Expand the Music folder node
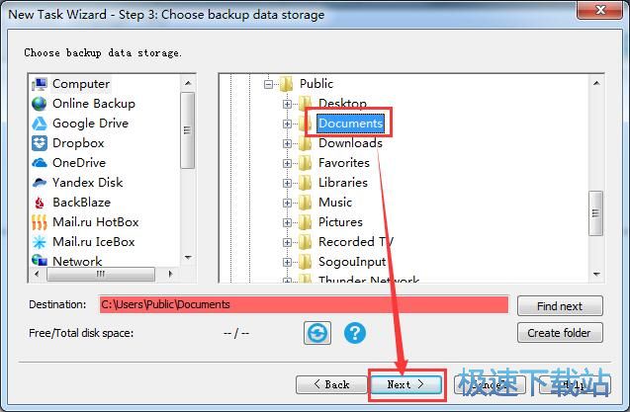 pos(287,203)
